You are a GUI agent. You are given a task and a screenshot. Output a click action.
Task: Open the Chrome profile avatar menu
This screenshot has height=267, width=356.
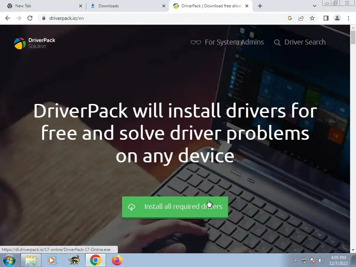coord(337,18)
